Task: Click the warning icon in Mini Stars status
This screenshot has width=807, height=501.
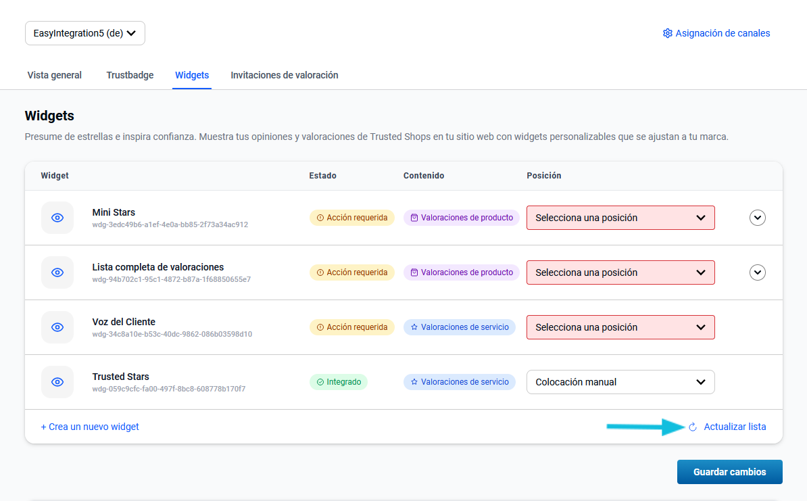Action: [320, 218]
